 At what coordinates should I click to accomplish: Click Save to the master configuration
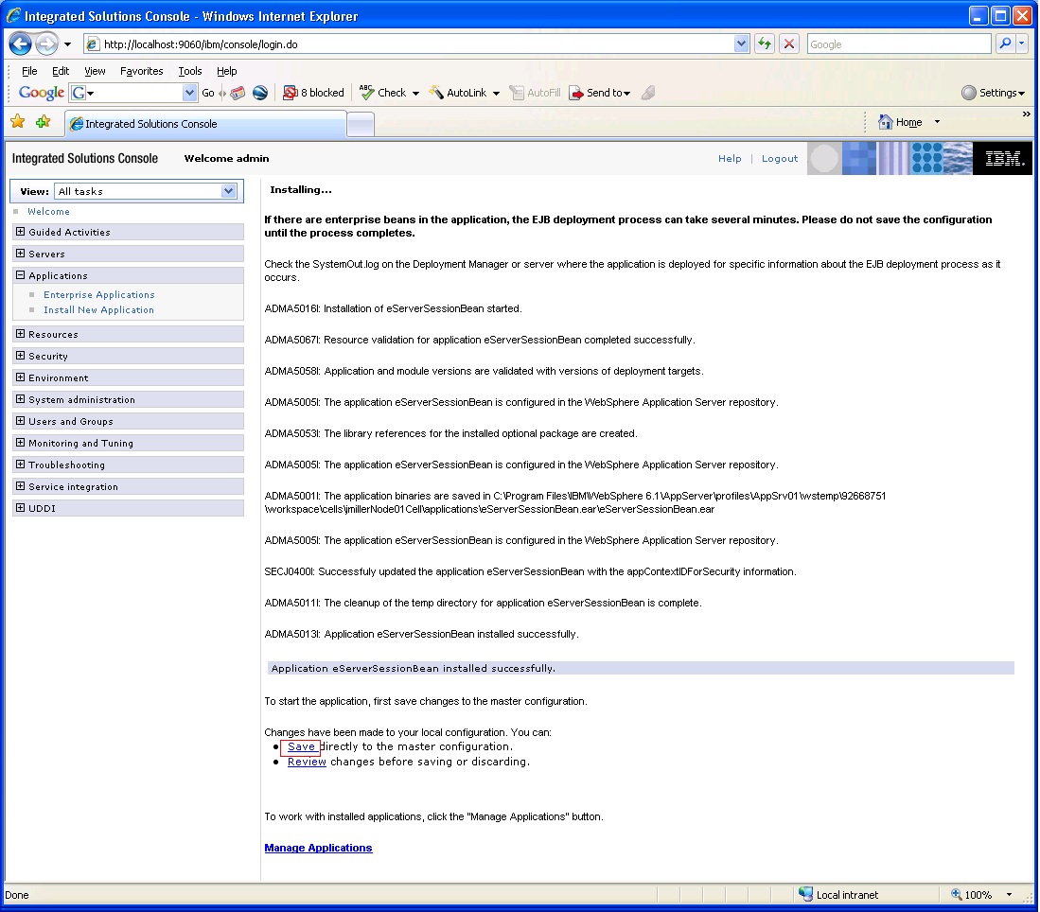tap(301, 746)
